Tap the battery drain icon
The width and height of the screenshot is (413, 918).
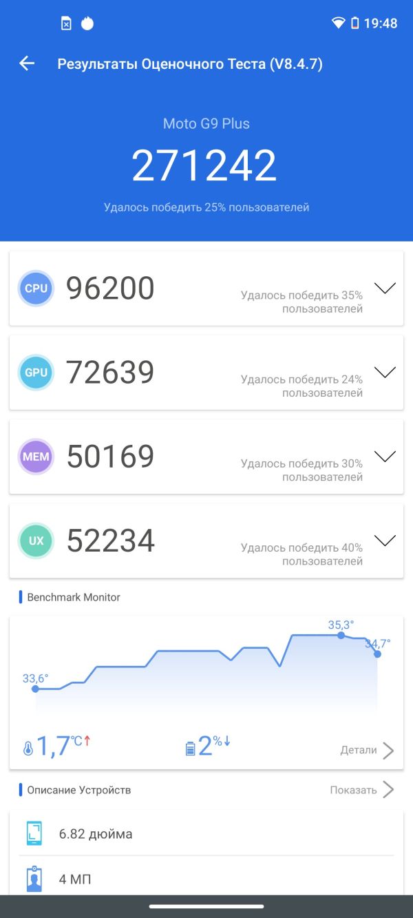pyautogui.click(x=190, y=749)
